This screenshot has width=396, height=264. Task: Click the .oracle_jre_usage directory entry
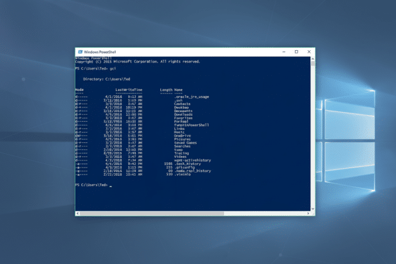click(191, 97)
